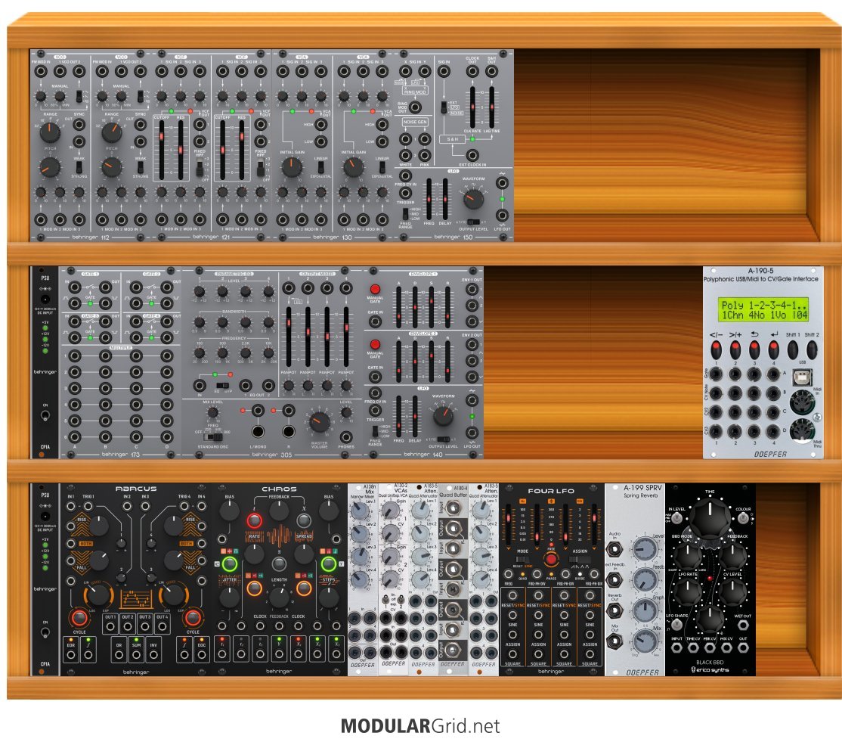Click the Trigger jack on module 150 LFO
Viewport: 842px width, 742px height.
tap(405, 193)
